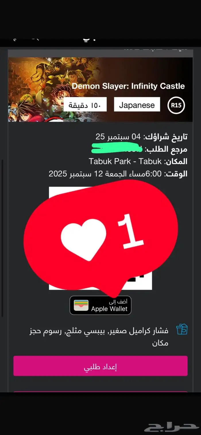Image resolution: width=201 pixels, height=435 pixels.
Task: Click the vertical scrollbar on the left edge
Action: (2, 238)
